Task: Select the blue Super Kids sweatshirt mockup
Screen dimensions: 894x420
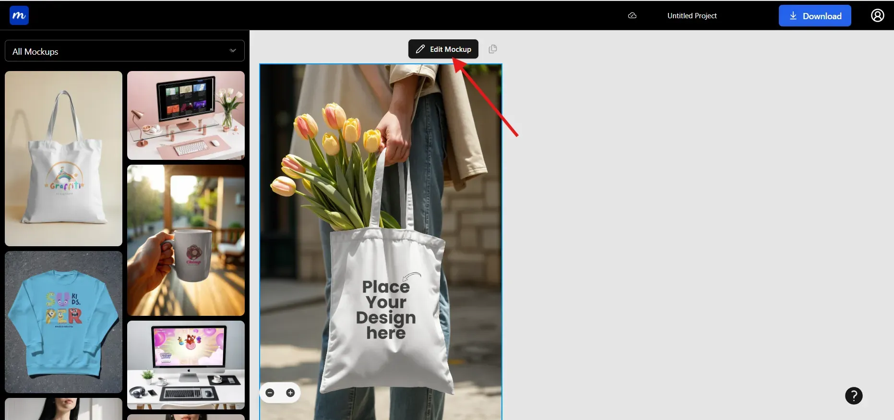Action: pyautogui.click(x=63, y=322)
